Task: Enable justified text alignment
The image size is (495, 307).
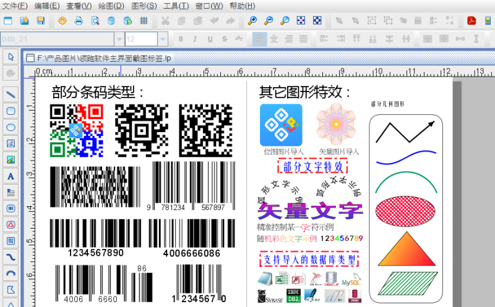Action: (303, 39)
